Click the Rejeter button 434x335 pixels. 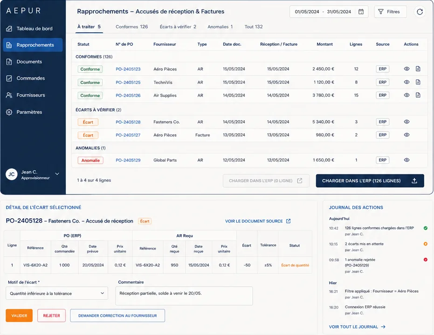pyautogui.click(x=51, y=315)
